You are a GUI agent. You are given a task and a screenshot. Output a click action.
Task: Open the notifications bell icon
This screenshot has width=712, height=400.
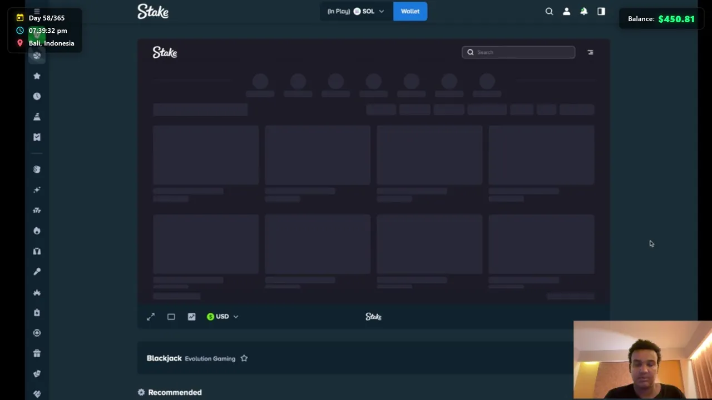tap(584, 11)
